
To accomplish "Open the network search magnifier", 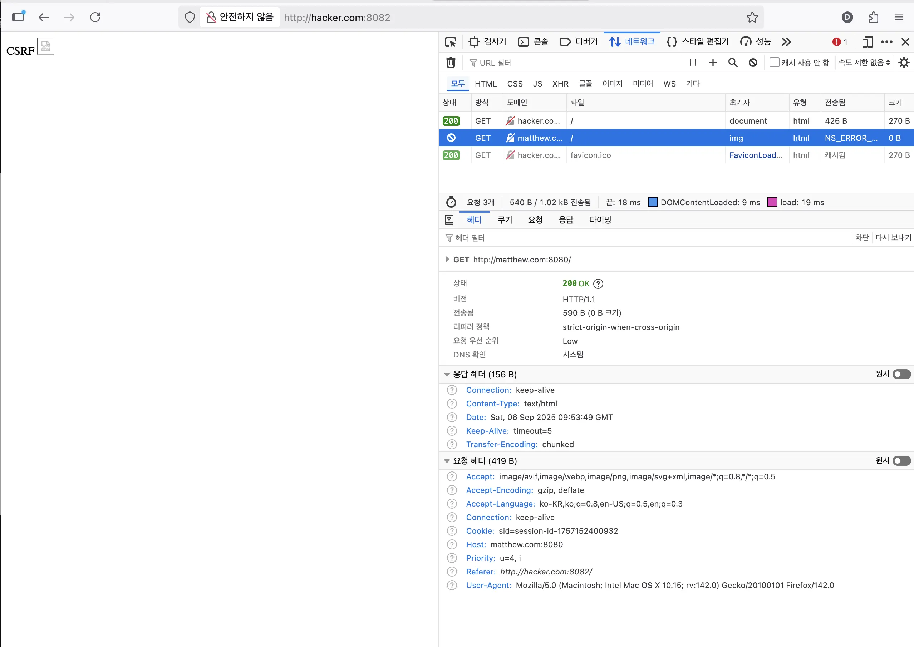I will pyautogui.click(x=733, y=63).
